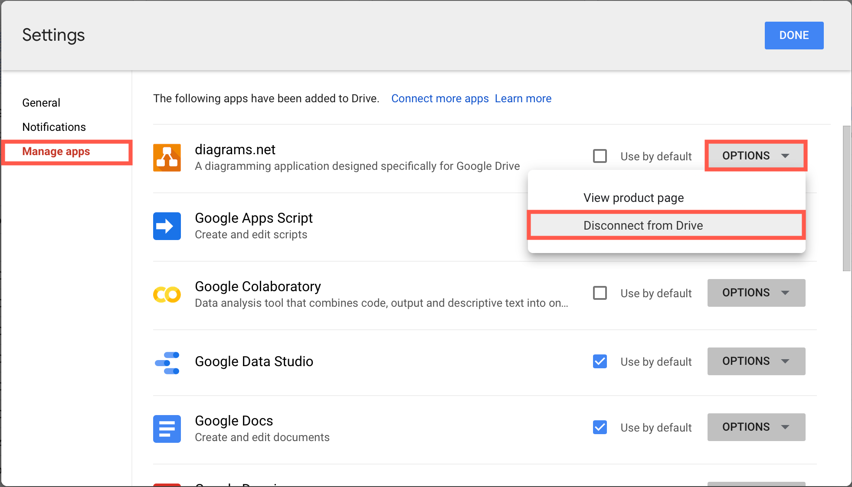Screen dimensions: 852x487
Task: Switch to the Notifications settings section
Action: pos(54,127)
